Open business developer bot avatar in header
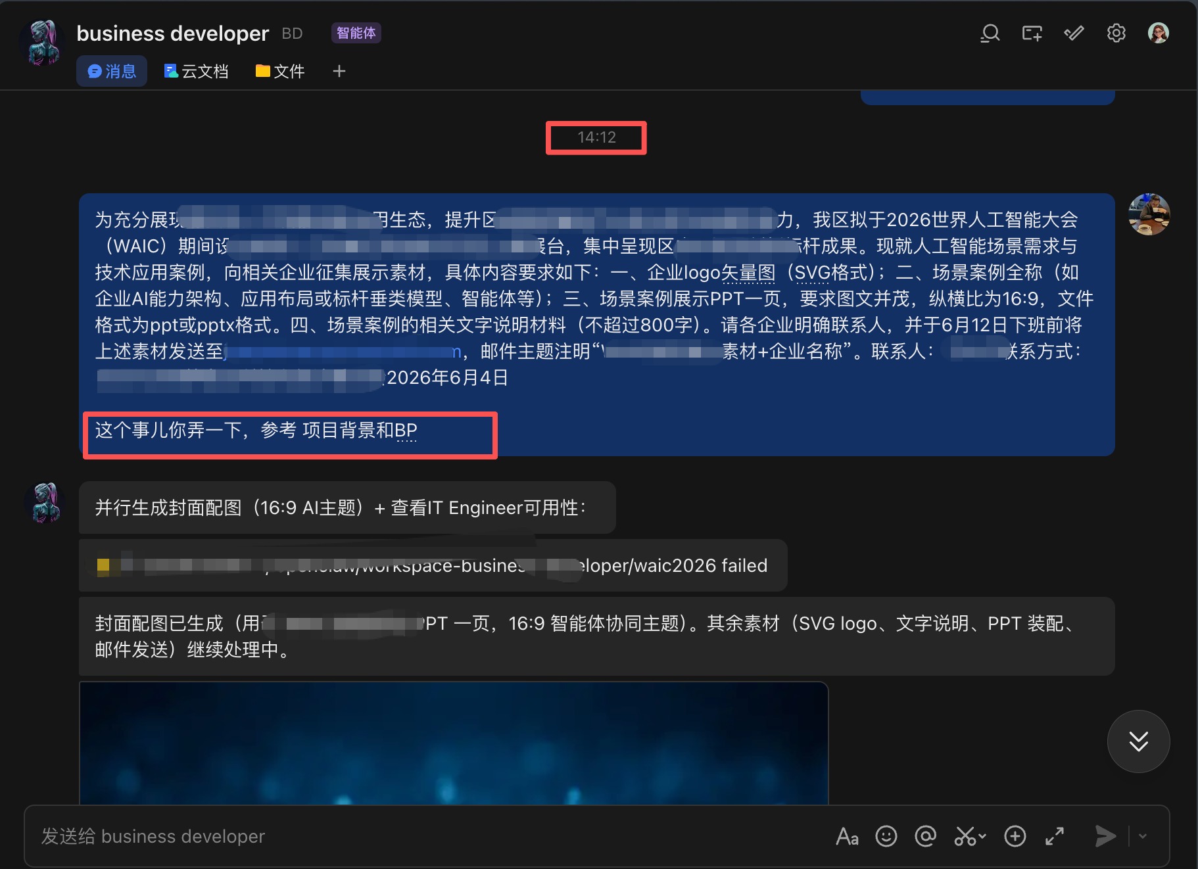Image resolution: width=1198 pixels, height=869 pixels. 43,43
